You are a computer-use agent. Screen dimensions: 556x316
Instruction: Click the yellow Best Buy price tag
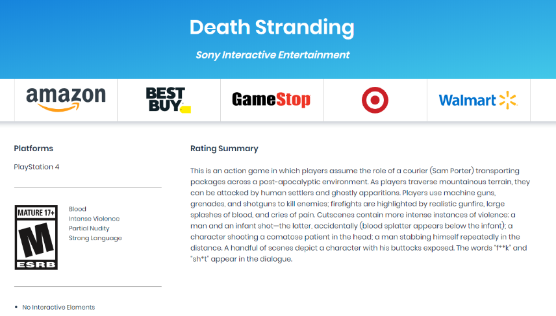pyautogui.click(x=186, y=110)
